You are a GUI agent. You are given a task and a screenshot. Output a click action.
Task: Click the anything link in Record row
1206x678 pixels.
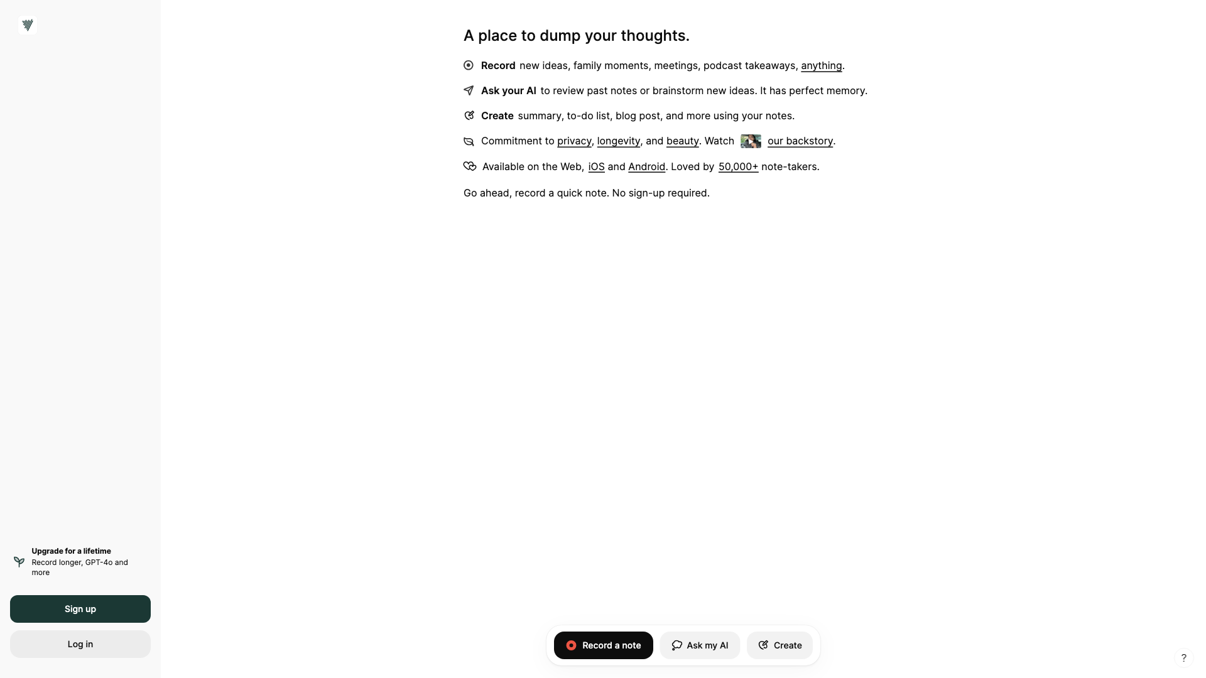821,65
